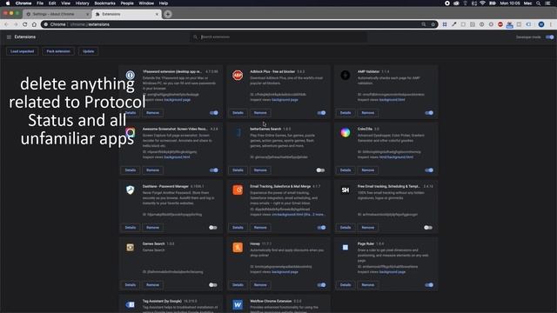
Task: Open ColorZilla html/background.html link
Action: pos(396,157)
